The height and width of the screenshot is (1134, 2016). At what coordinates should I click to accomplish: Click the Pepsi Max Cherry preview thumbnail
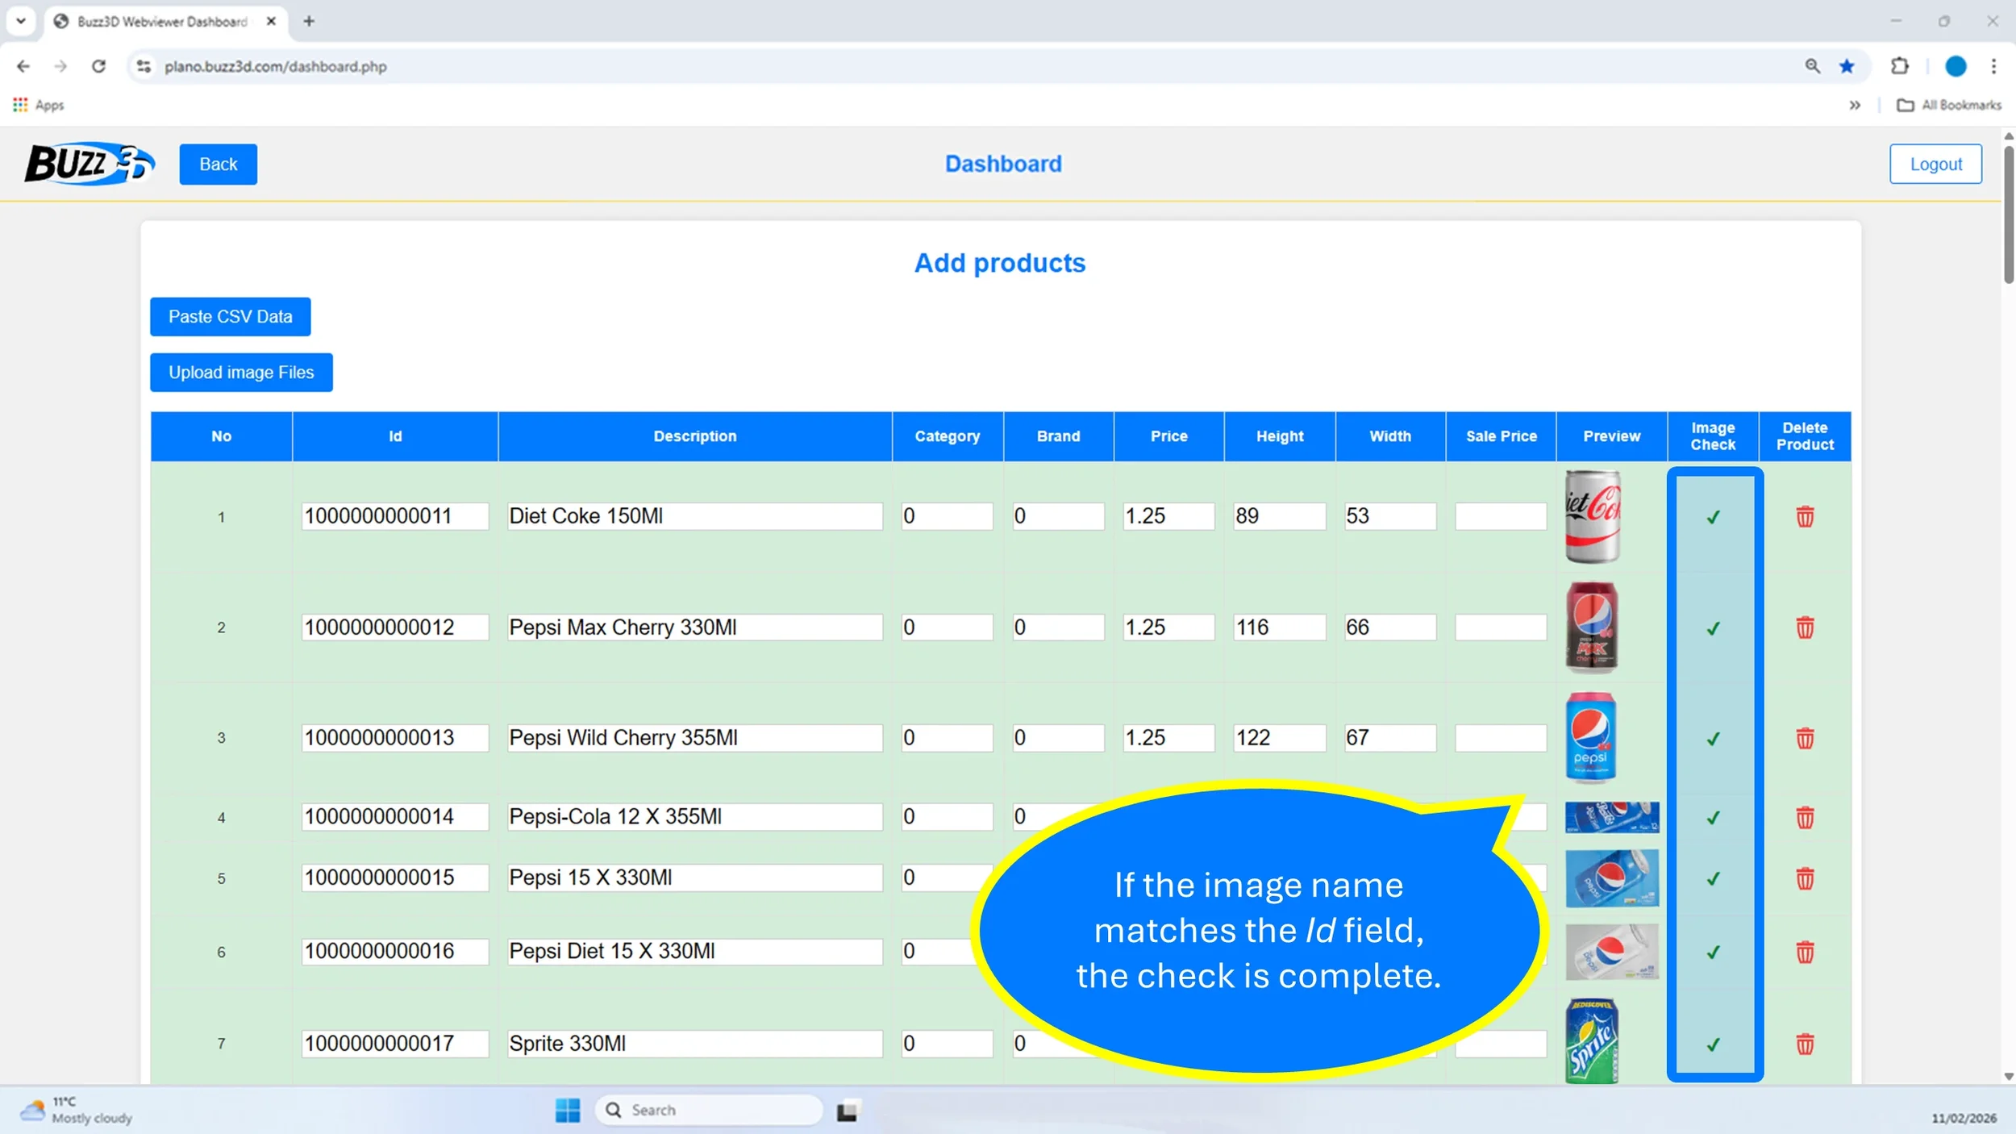[1591, 627]
